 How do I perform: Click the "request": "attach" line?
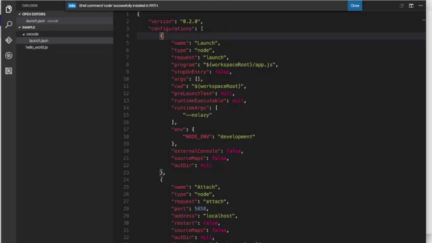pyautogui.click(x=200, y=201)
